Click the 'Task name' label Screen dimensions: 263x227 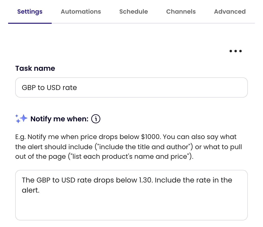pyautogui.click(x=35, y=69)
